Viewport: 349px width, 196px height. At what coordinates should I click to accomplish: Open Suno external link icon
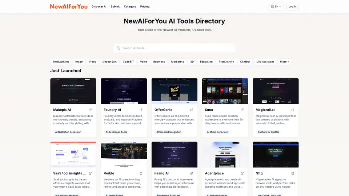tap(242, 110)
